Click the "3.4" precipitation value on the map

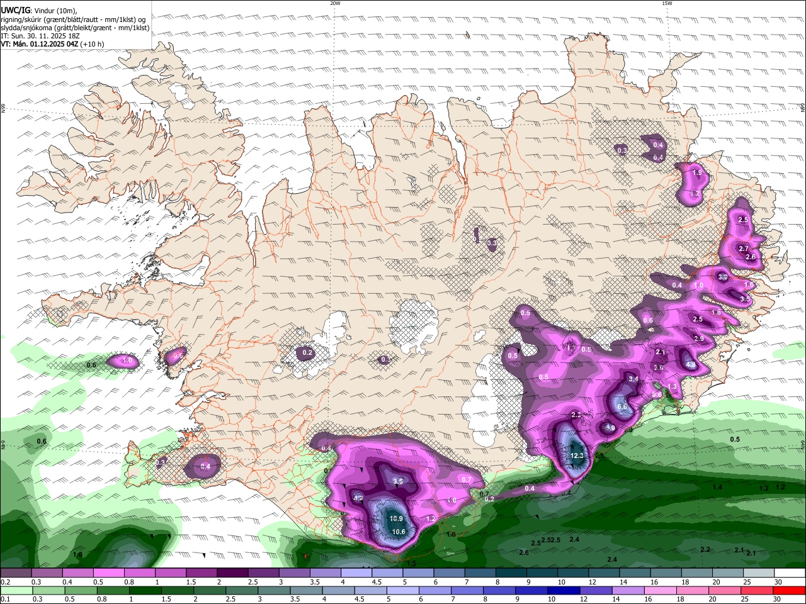coord(633,379)
